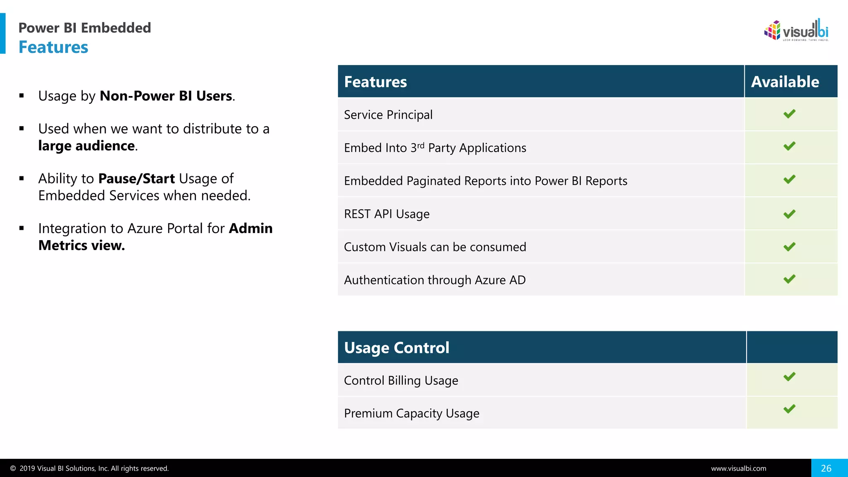The image size is (848, 477).
Task: Click the slide number 26
Action: click(x=826, y=468)
